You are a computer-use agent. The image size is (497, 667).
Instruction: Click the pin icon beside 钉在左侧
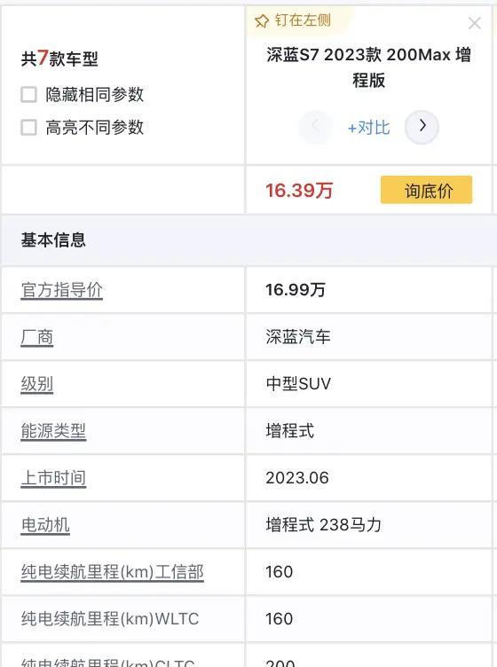coord(261,20)
